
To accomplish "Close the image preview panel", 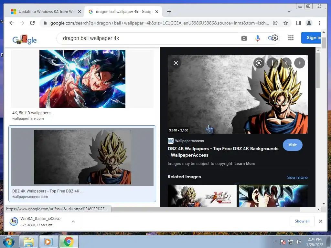I will point(176,63).
